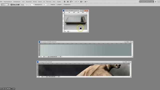Viewport: 160px width, 90px height.
Task: Open the status info arrow in the gradient document
Action: click(x=60, y=57)
